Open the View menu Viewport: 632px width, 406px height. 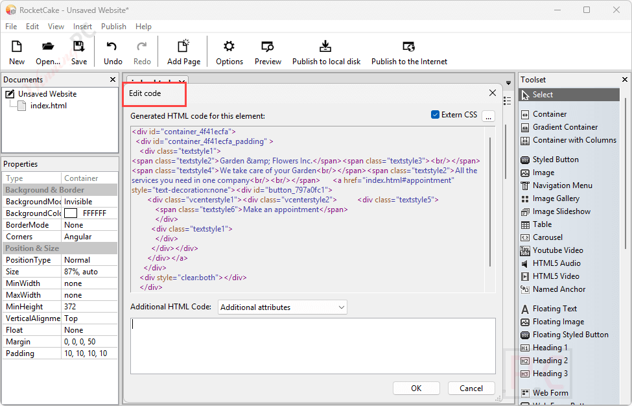pos(56,27)
